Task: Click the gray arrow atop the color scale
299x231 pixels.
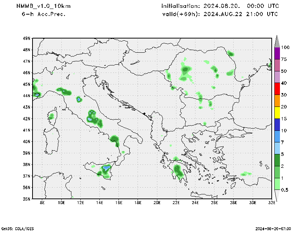Action: pos(277,41)
